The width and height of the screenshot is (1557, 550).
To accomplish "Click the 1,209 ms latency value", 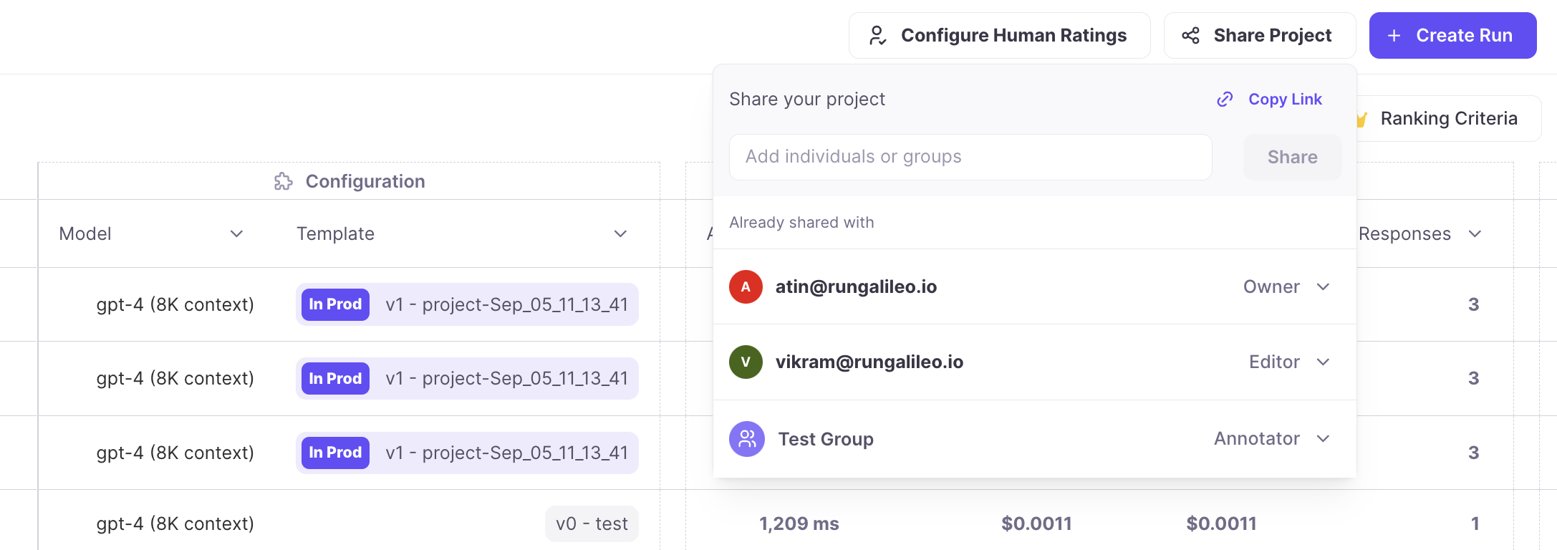I will 799,524.
